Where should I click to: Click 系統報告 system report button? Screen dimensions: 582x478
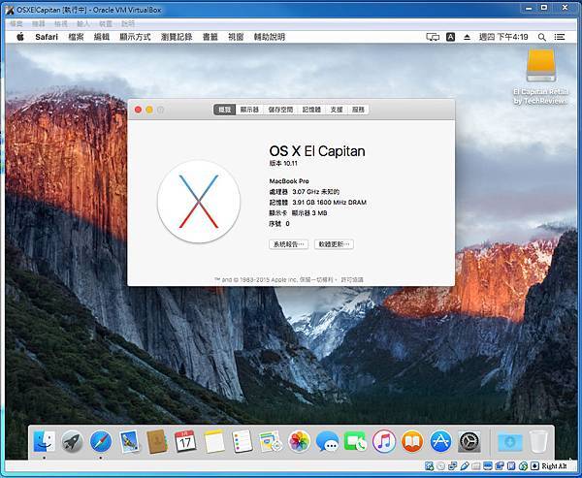click(288, 244)
